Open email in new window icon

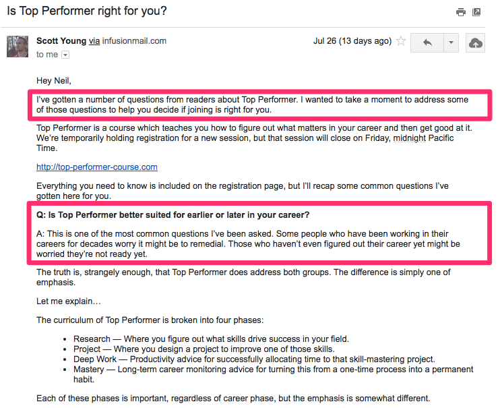tap(476, 12)
